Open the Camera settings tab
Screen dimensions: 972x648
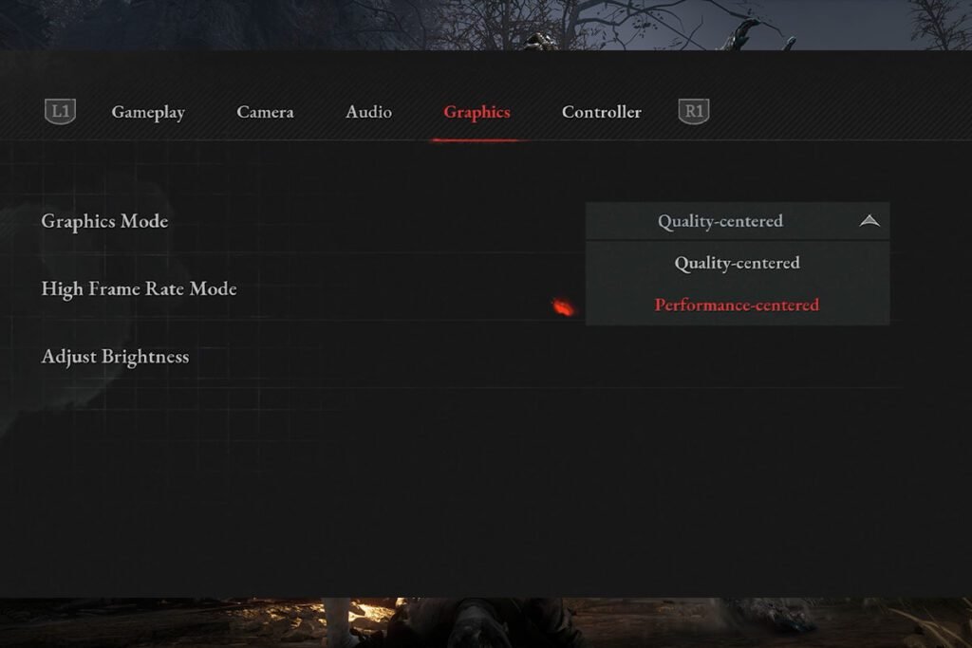tap(266, 112)
